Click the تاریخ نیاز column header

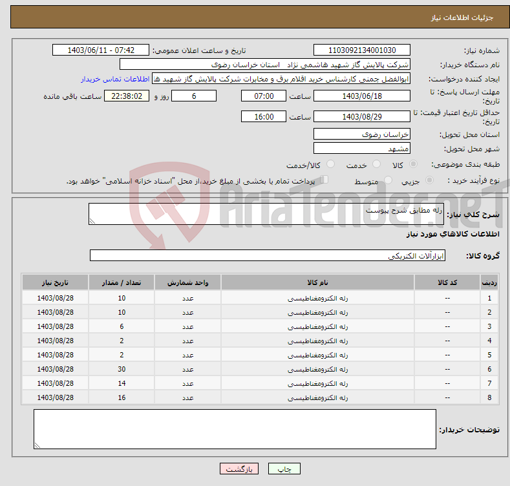pyautogui.click(x=56, y=282)
